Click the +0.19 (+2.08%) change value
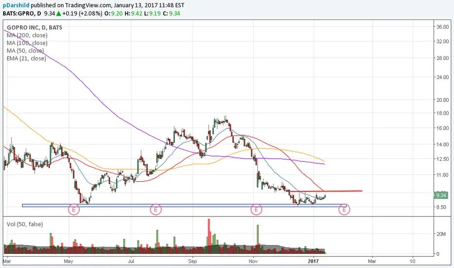454x268 pixels. tap(82, 13)
